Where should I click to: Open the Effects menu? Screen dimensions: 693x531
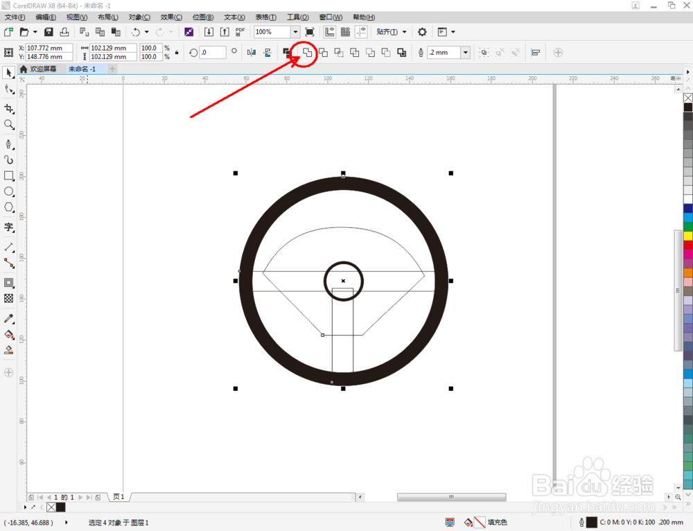[x=171, y=17]
